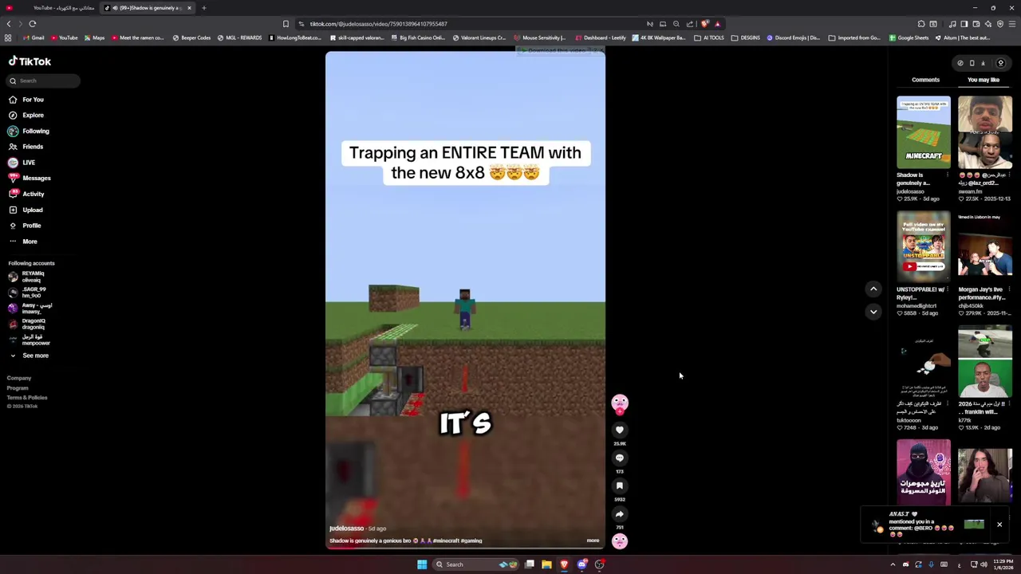
Task: Go to previous video with up arrow
Action: [873, 289]
